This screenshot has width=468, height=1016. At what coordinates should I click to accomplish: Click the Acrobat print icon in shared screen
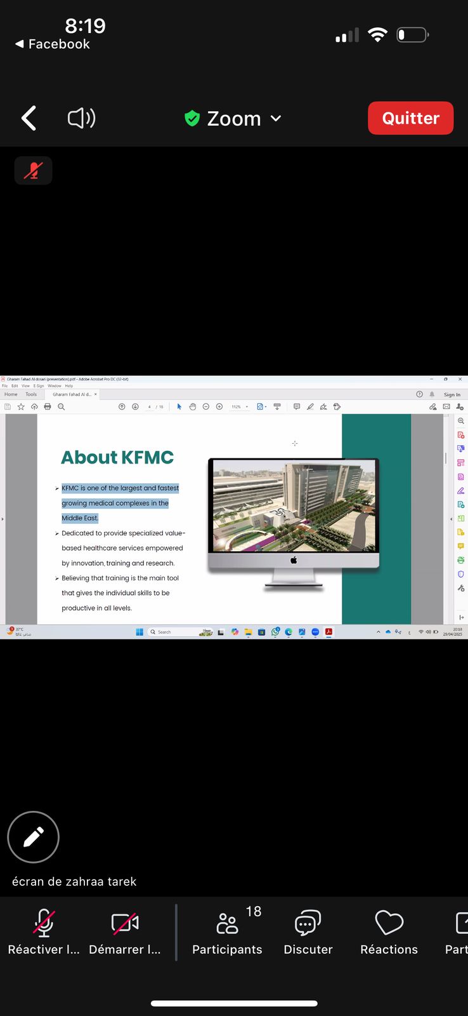pyautogui.click(x=48, y=406)
